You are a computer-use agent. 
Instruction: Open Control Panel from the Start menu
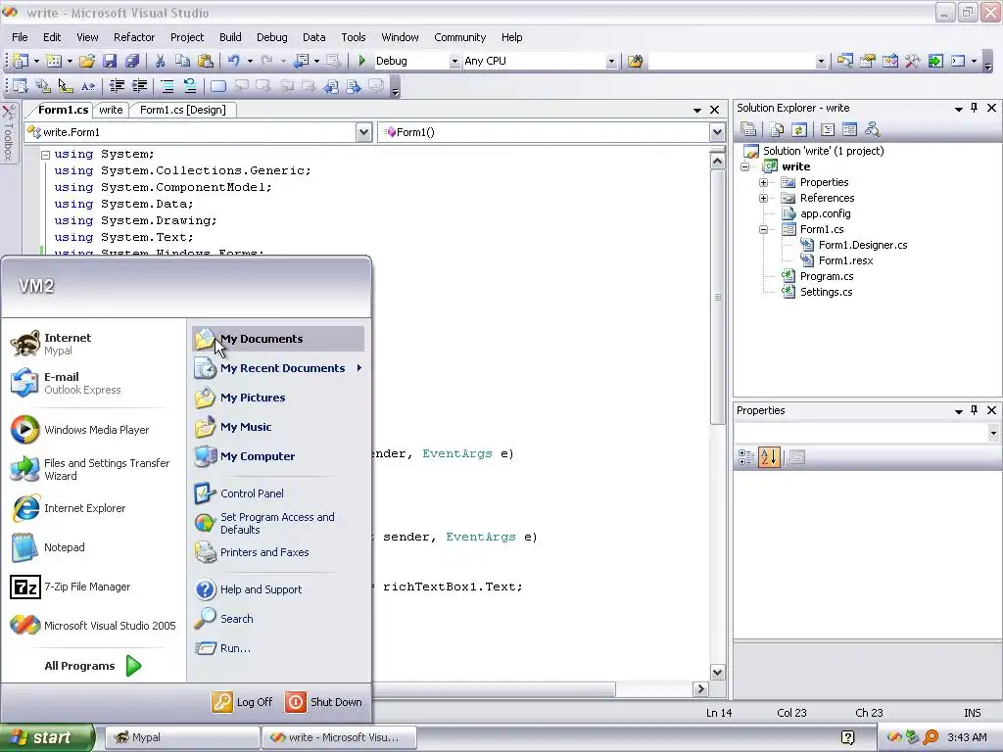pos(252,493)
